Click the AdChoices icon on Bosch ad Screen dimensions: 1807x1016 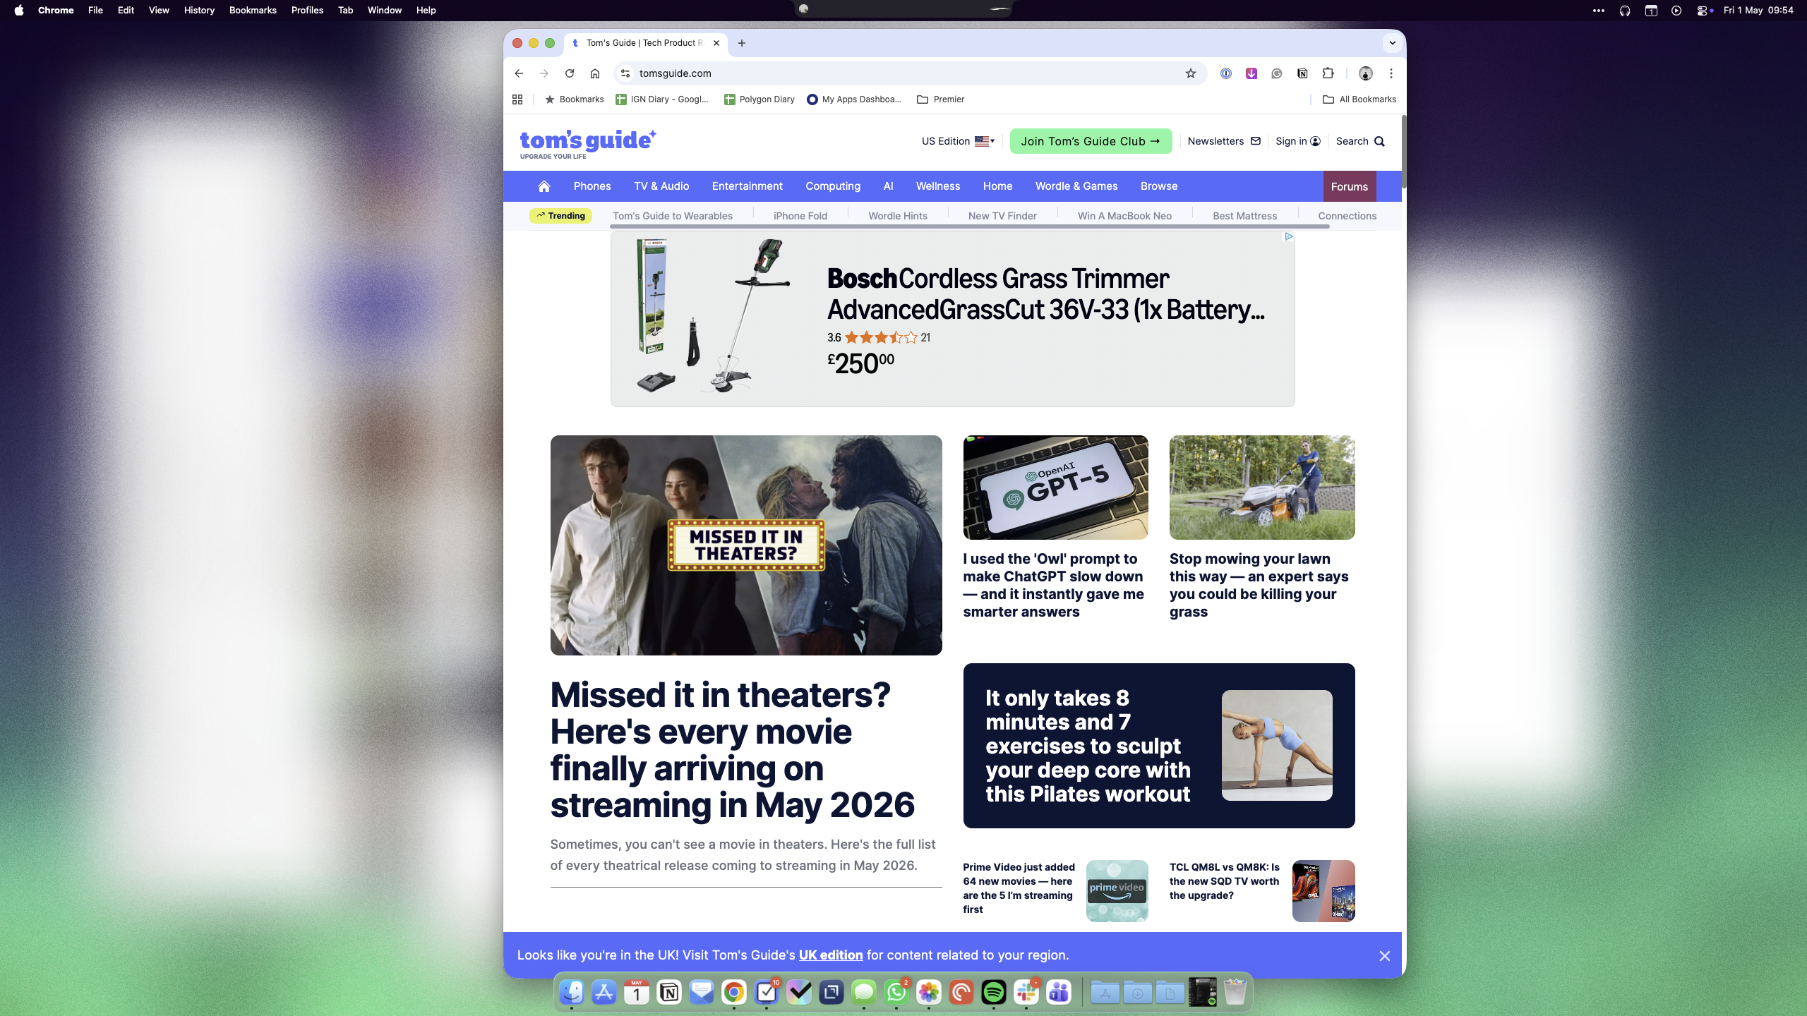pyautogui.click(x=1288, y=236)
